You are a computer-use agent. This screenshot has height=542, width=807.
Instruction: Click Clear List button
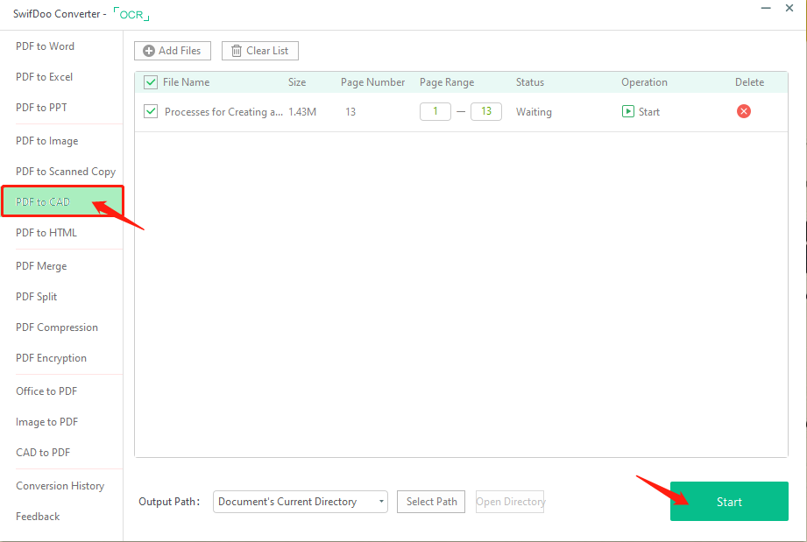(260, 51)
